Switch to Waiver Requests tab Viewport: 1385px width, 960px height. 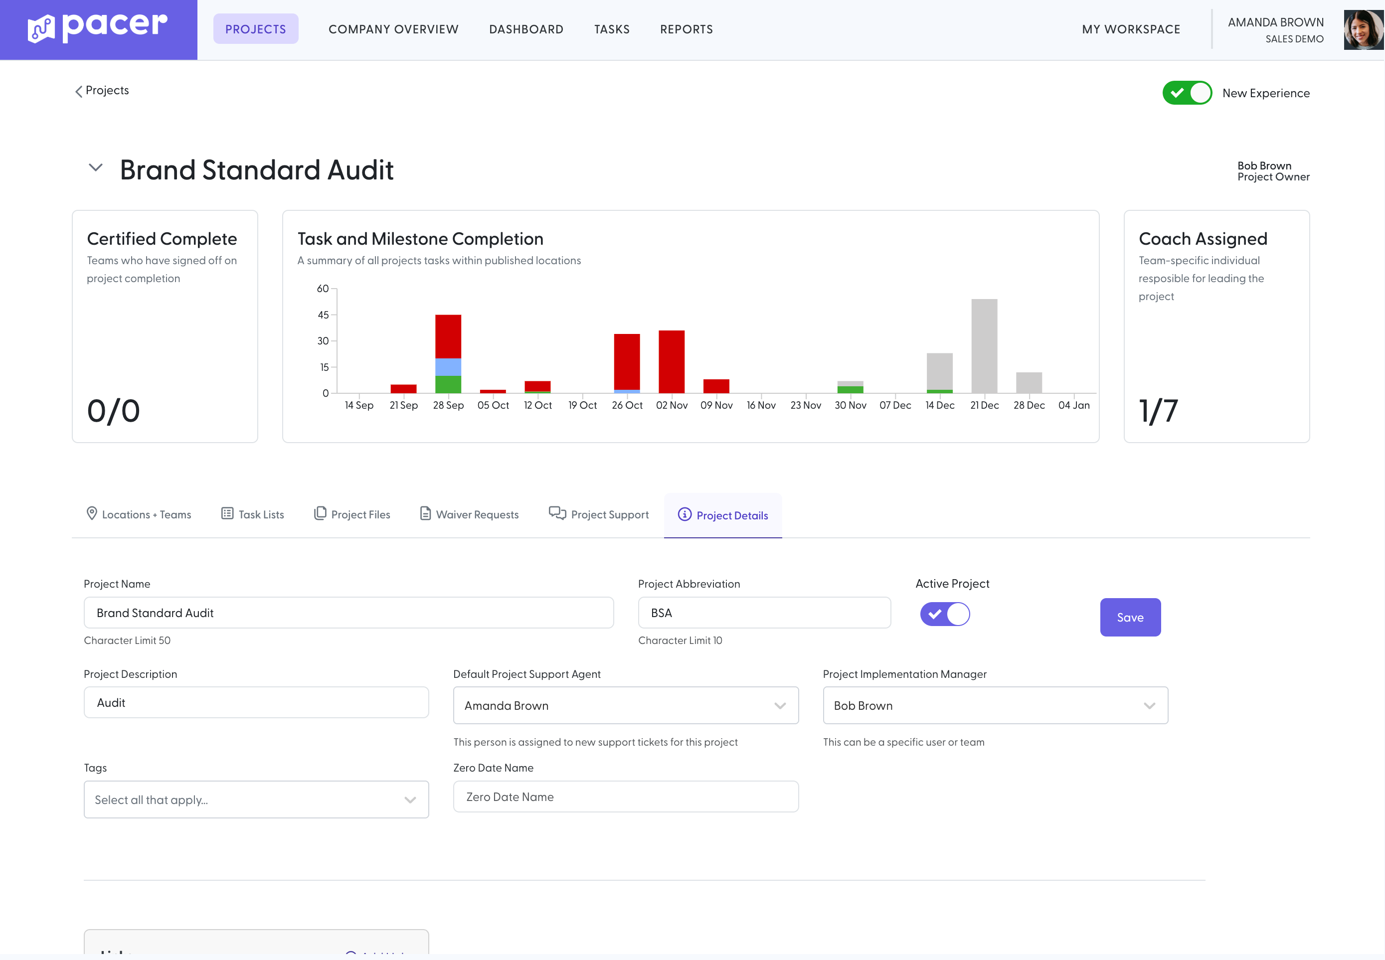(x=469, y=514)
